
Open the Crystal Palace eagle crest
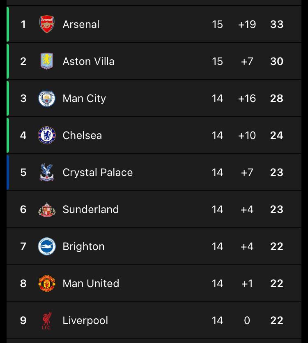(47, 172)
